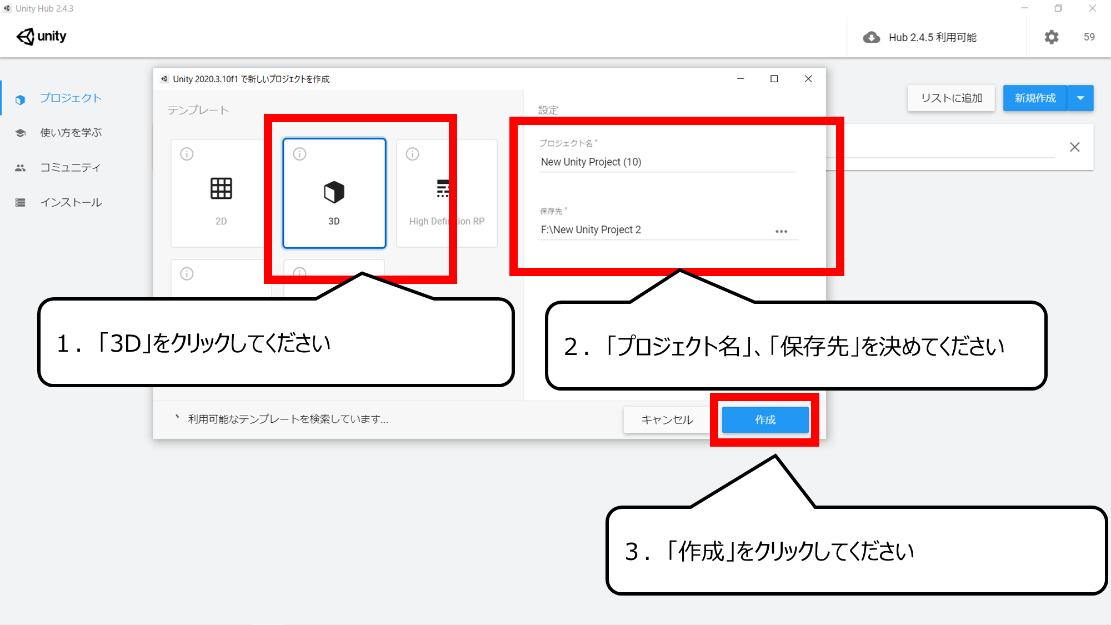
Task: Open the プロジェクト sidebar tab
Action: tap(71, 98)
